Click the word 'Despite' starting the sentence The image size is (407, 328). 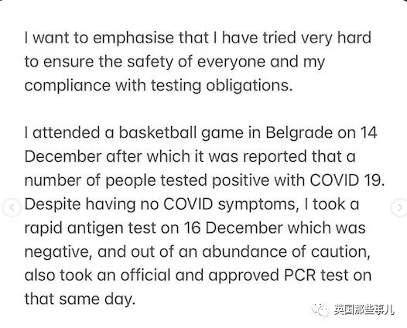pos(53,205)
